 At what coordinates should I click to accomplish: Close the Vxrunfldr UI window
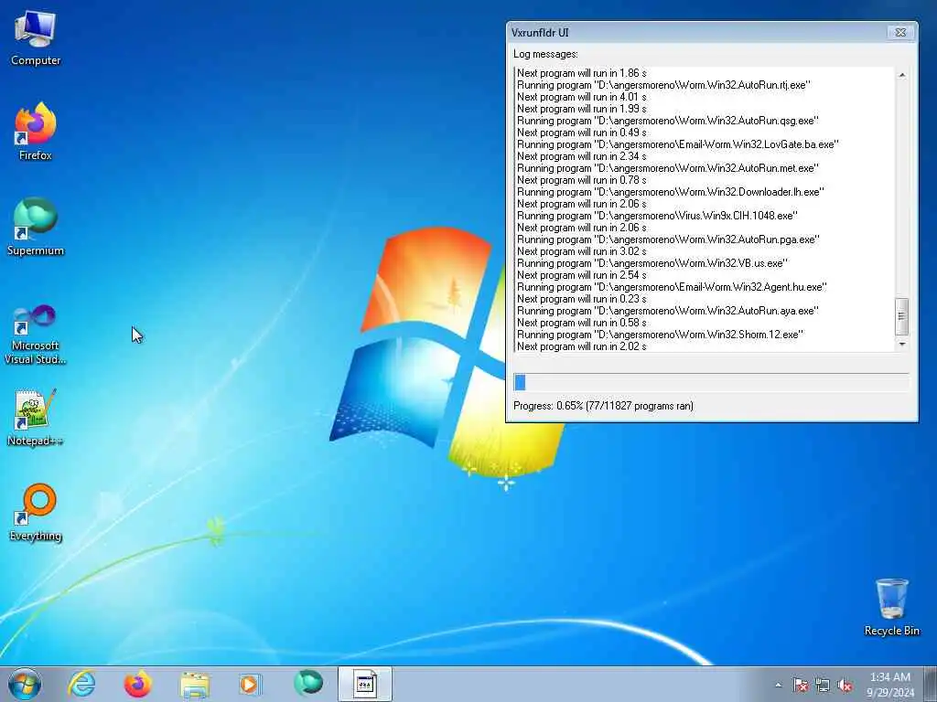coord(900,32)
